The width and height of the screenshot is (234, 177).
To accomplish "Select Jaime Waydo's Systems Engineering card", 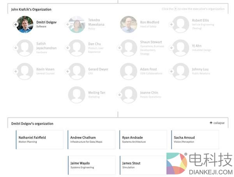I will 91,165.
